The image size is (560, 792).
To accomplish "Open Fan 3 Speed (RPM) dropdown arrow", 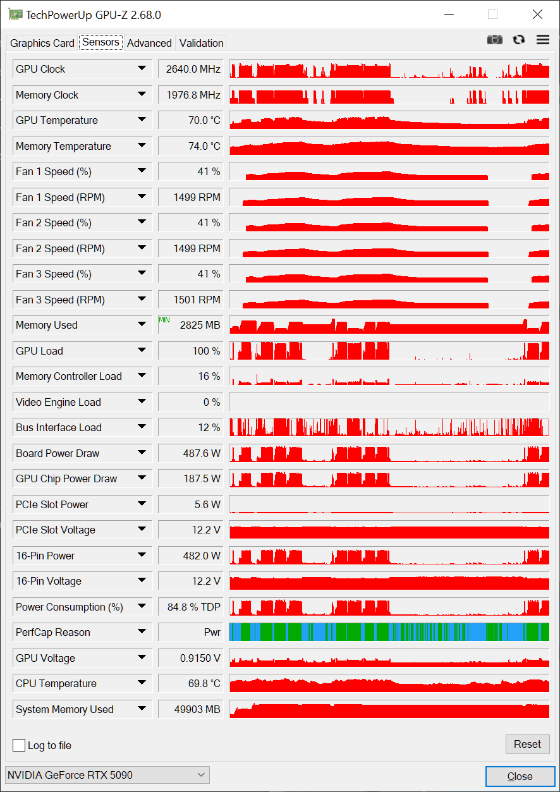I will click(x=142, y=299).
